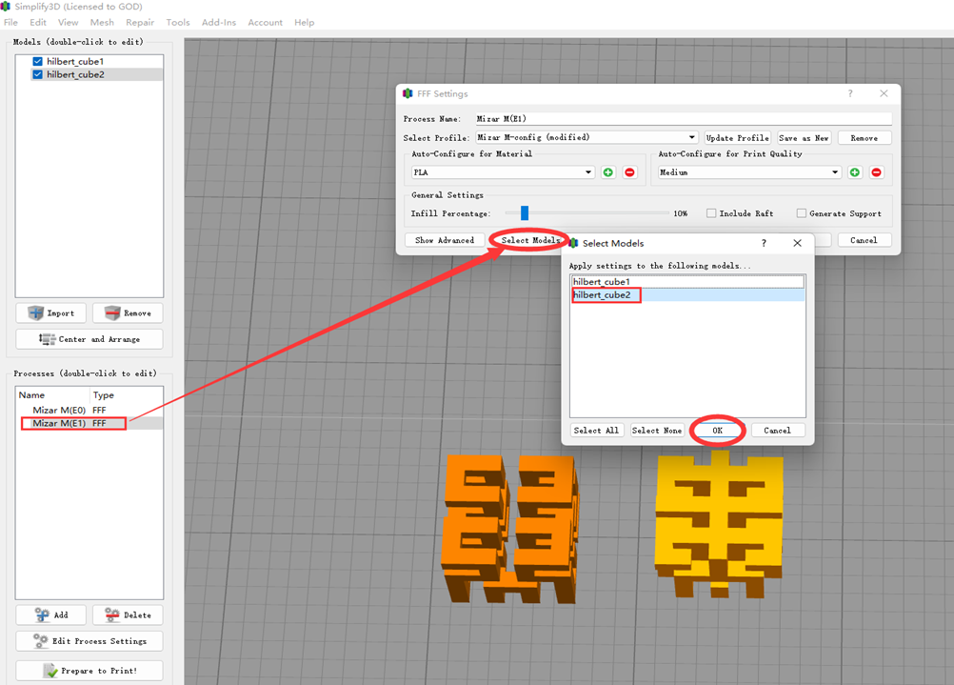Click the FFF Settings window logo icon
Viewport: 954px width, 685px height.
pyautogui.click(x=407, y=93)
